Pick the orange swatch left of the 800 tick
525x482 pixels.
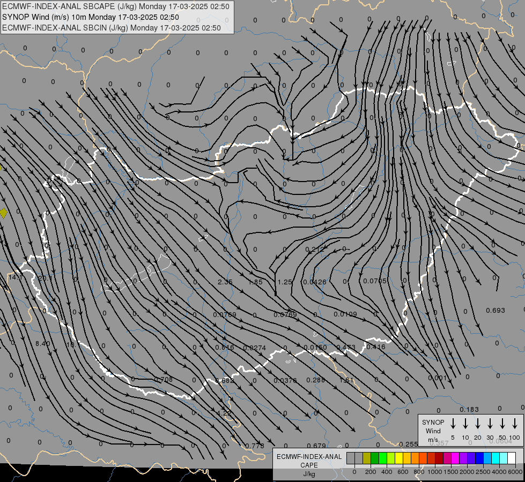(415, 458)
